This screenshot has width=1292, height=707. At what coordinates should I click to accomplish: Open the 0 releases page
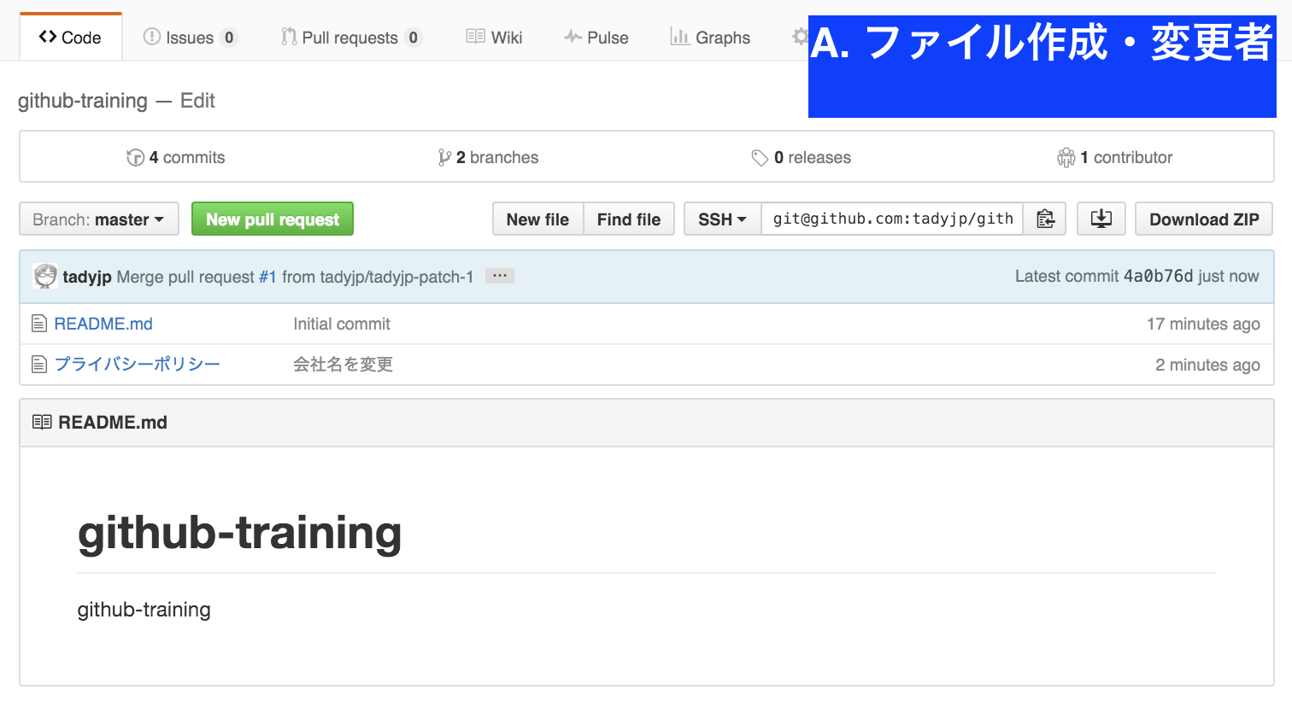802,157
